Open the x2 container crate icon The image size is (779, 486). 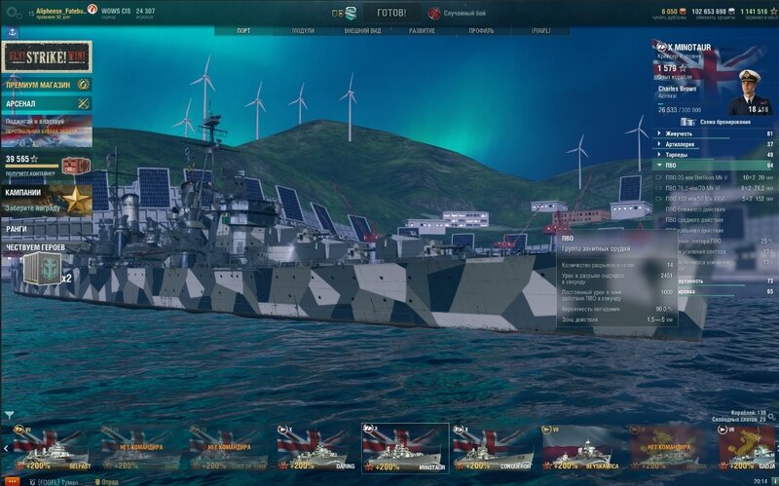coord(43,269)
